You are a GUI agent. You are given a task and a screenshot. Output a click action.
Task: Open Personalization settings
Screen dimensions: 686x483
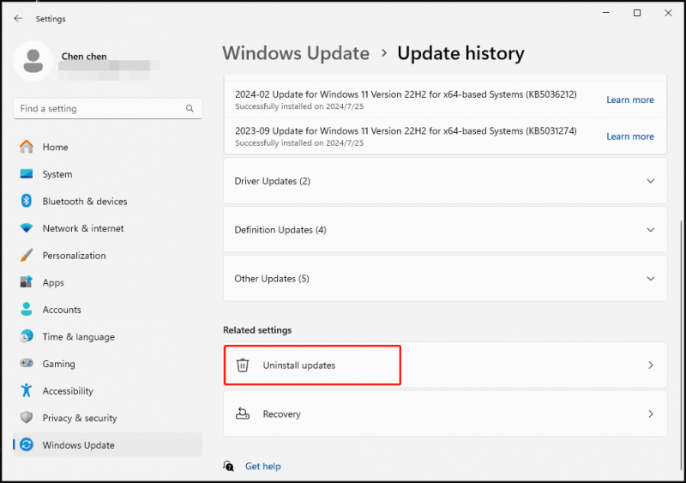click(108, 256)
